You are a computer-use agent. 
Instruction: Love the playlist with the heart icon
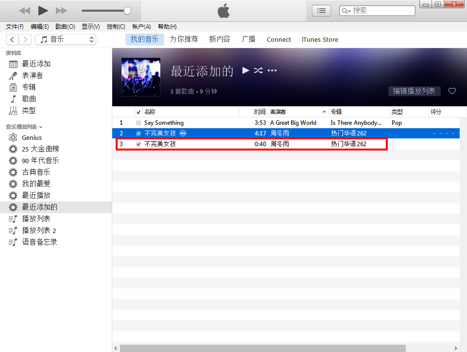coord(452,91)
